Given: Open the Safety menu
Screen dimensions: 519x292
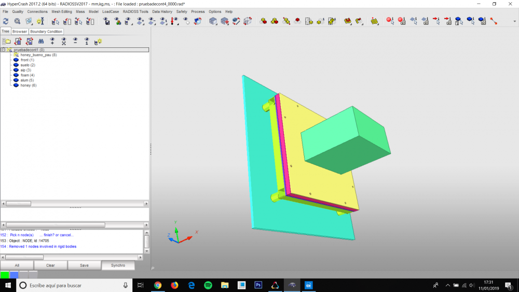Looking at the screenshot, I should pyautogui.click(x=181, y=11).
